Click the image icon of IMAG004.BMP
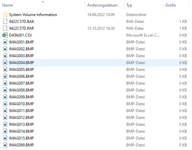Screen dimensions: 192x150 tap(5, 63)
